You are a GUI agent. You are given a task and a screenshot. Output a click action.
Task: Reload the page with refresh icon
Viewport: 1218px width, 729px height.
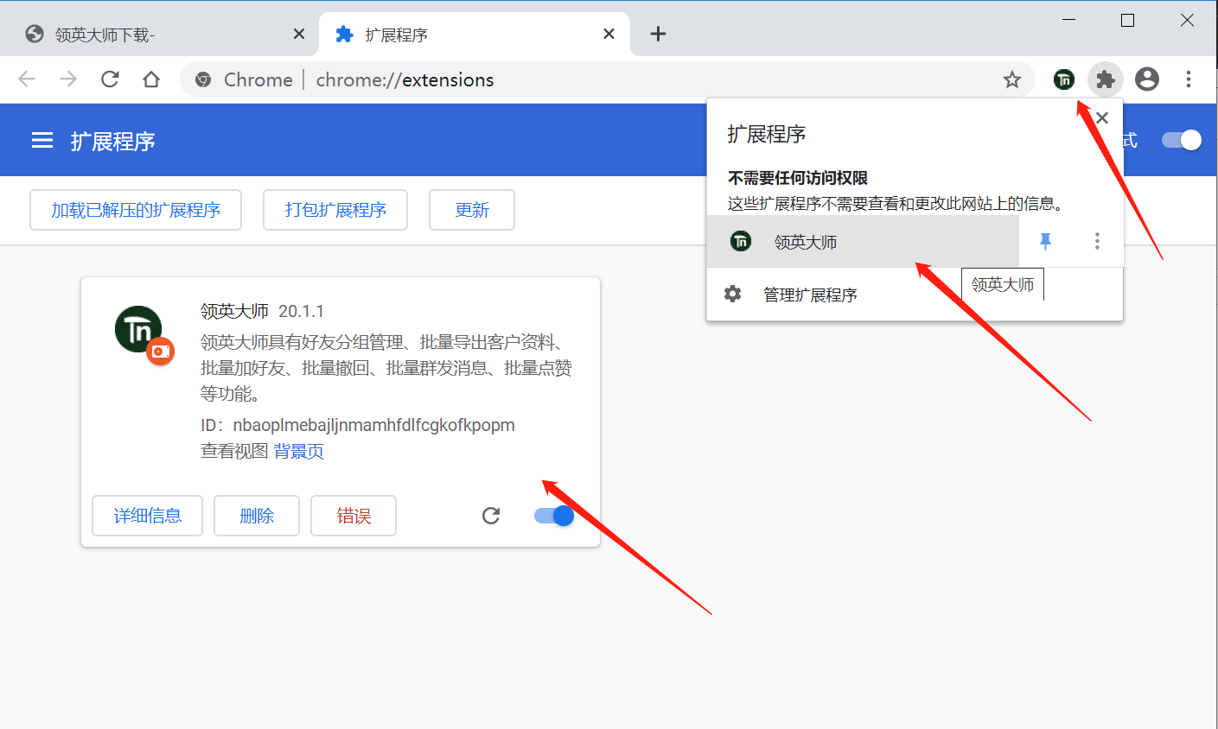(110, 79)
